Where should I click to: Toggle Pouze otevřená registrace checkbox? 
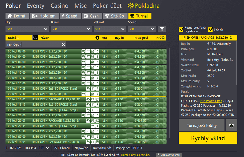tap(181, 30)
